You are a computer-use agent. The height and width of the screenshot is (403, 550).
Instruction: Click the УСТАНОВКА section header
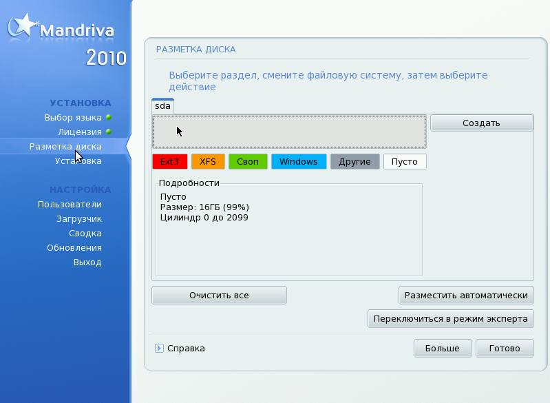[x=81, y=103]
